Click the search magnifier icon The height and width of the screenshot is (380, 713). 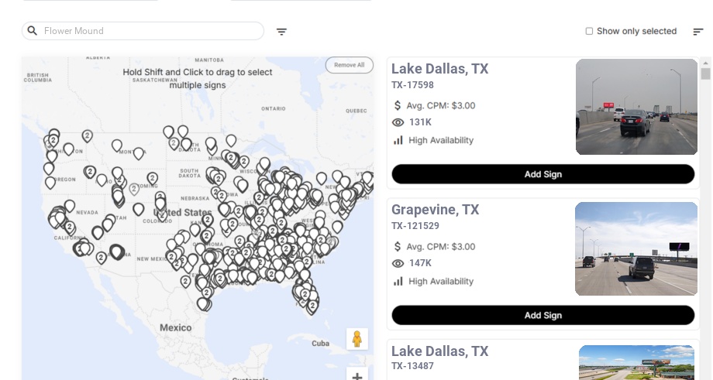(x=33, y=31)
